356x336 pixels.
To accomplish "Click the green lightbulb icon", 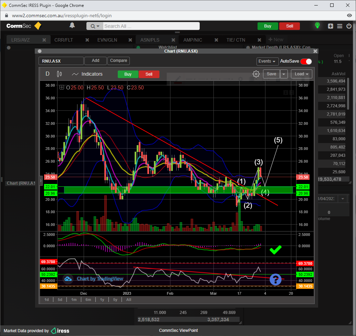I will click(317, 26).
